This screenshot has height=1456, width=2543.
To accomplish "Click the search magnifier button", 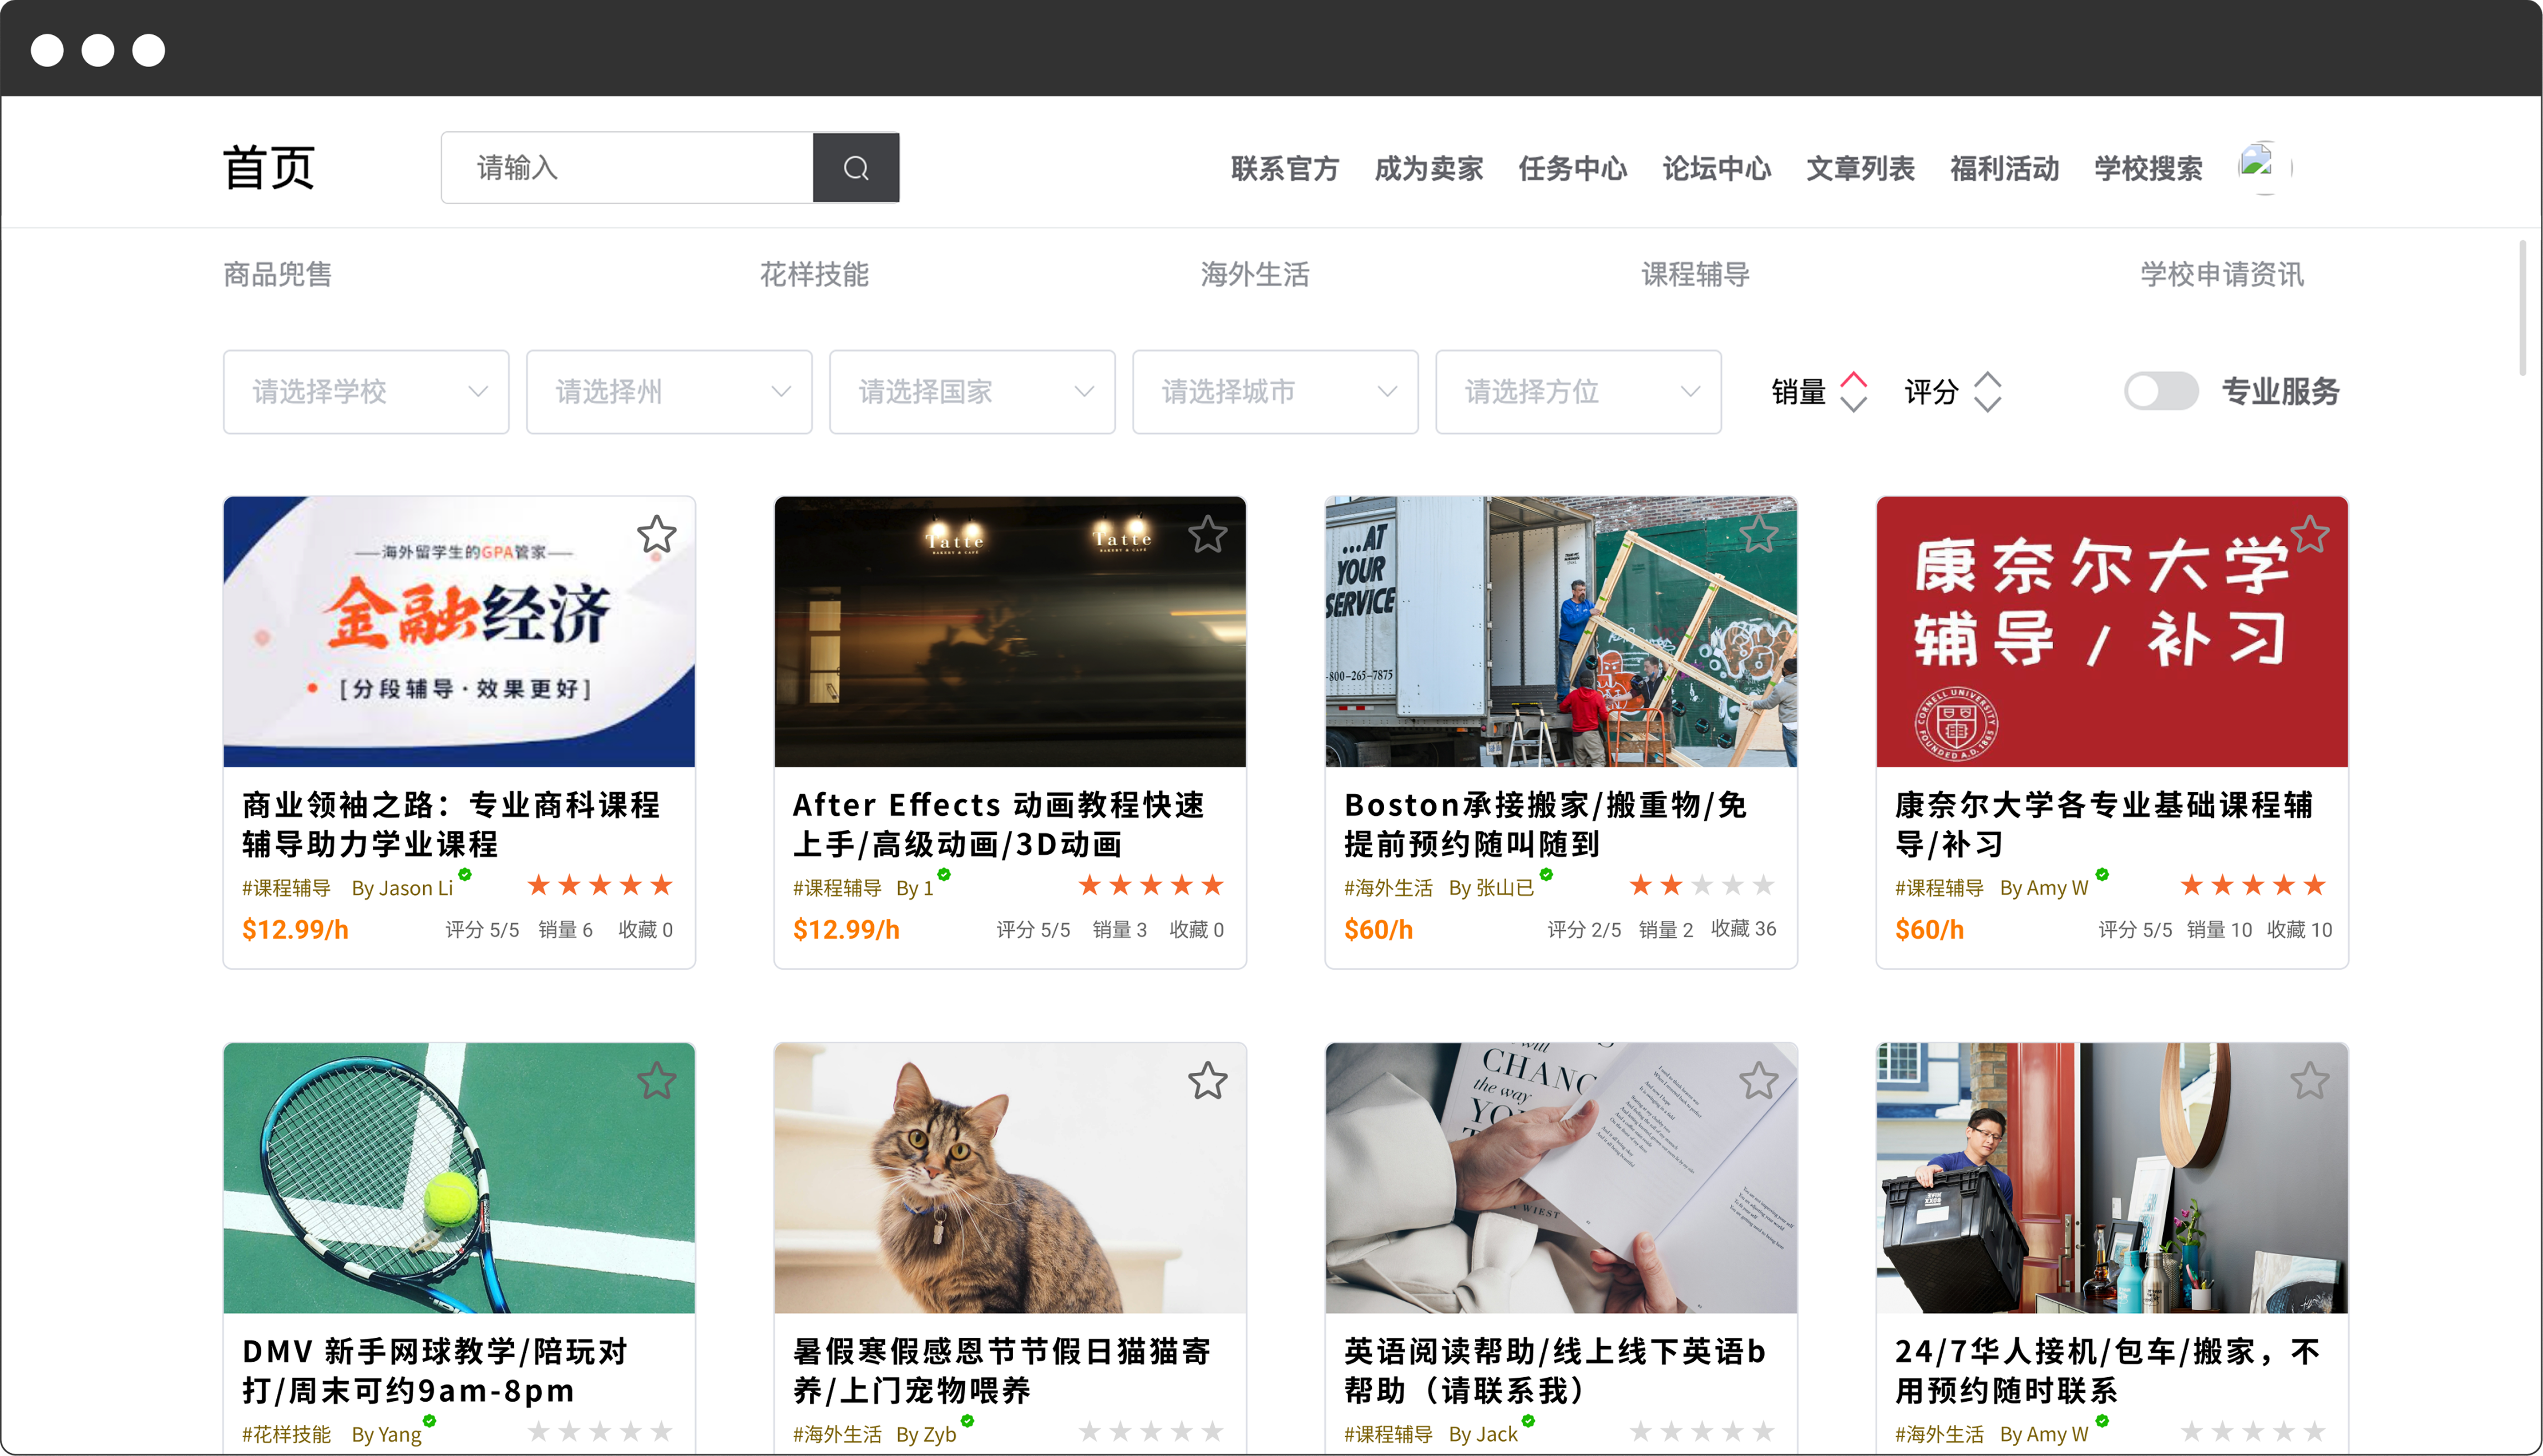I will coord(855,168).
